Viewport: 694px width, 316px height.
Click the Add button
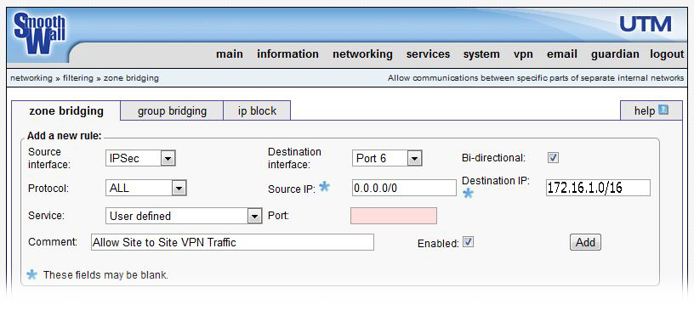(585, 242)
